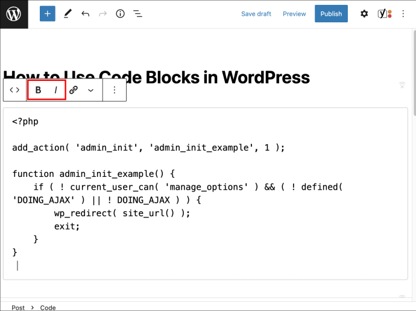Open the document details info icon

(120, 13)
